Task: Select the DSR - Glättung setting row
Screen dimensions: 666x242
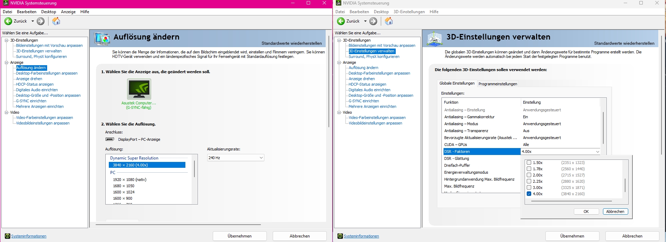Action: (482, 158)
